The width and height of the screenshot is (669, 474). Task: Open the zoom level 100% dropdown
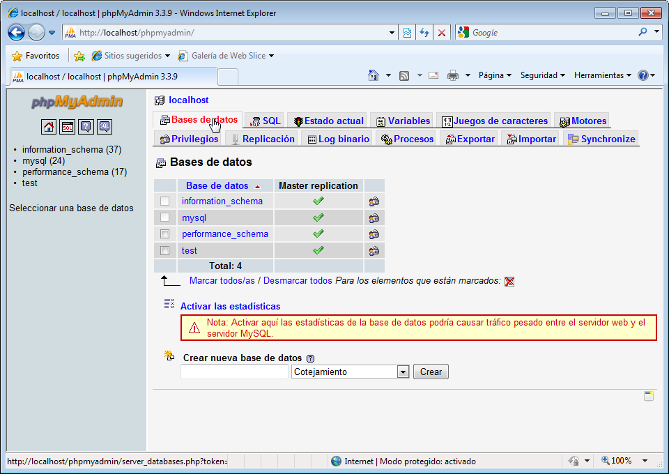click(x=645, y=461)
